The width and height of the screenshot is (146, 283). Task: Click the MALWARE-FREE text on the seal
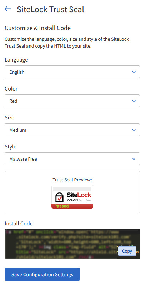pyautogui.click(x=79, y=200)
